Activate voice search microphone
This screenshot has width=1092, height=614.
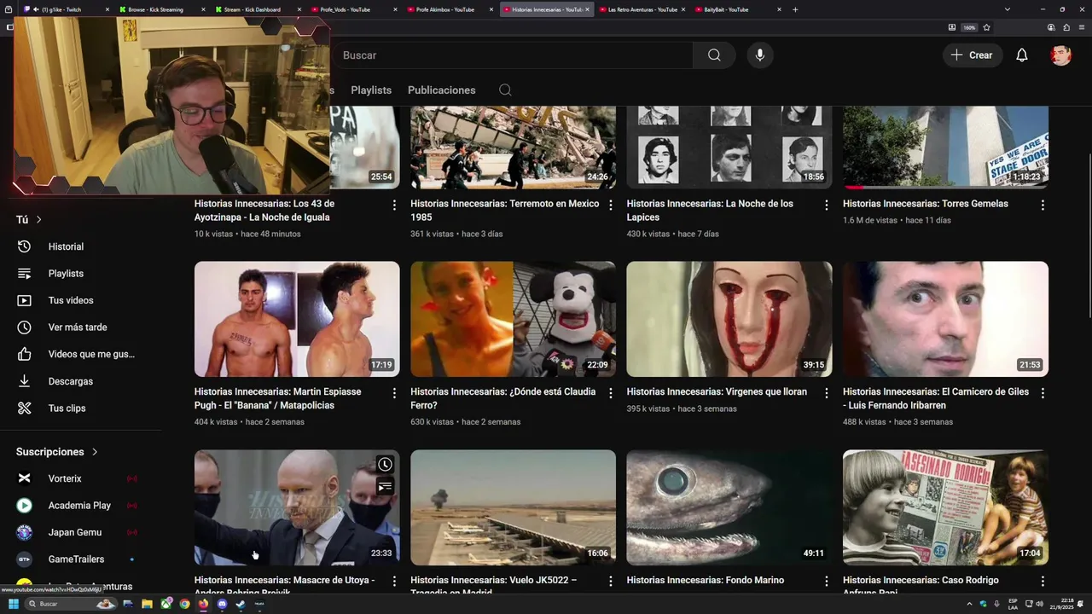tap(759, 55)
